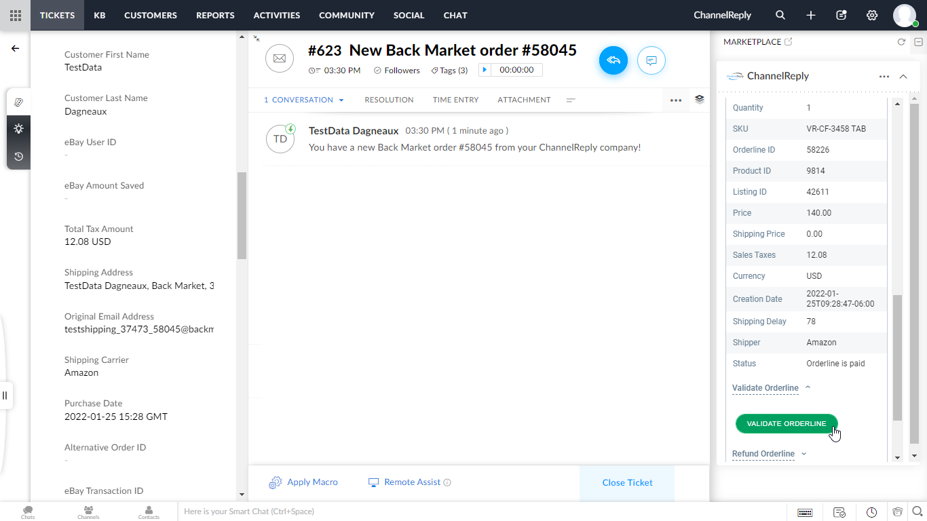This screenshot has height=521, width=927.
Task: Click Close Ticket button
Action: click(x=627, y=483)
